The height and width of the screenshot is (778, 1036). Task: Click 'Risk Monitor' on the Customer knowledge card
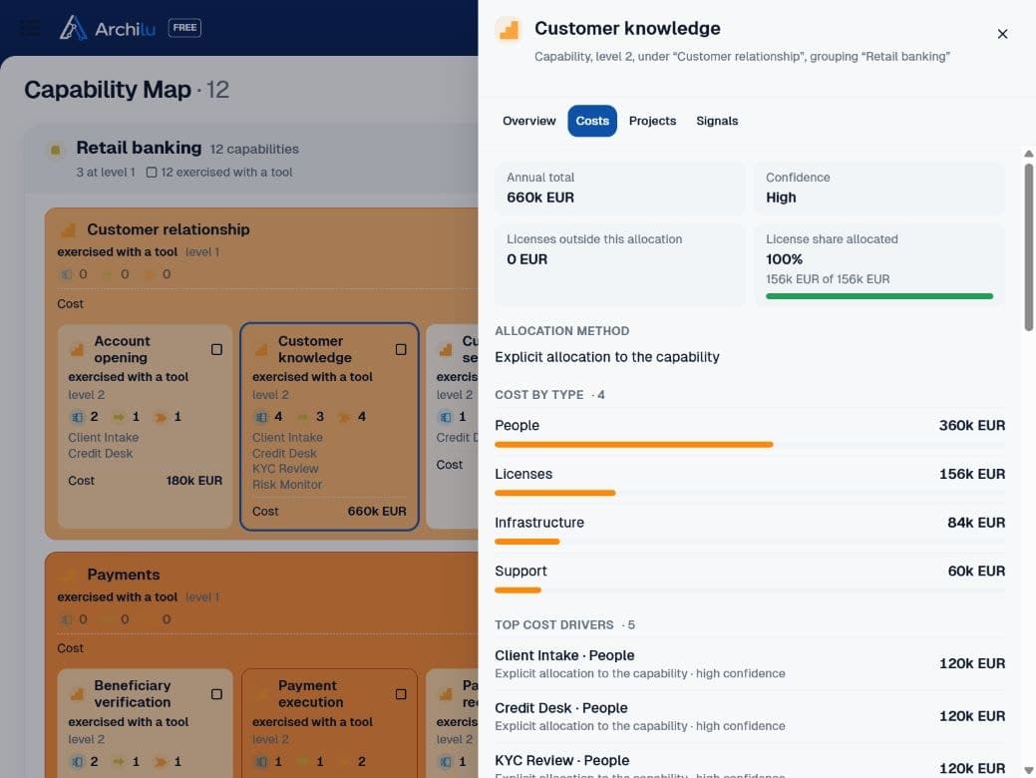click(287, 485)
